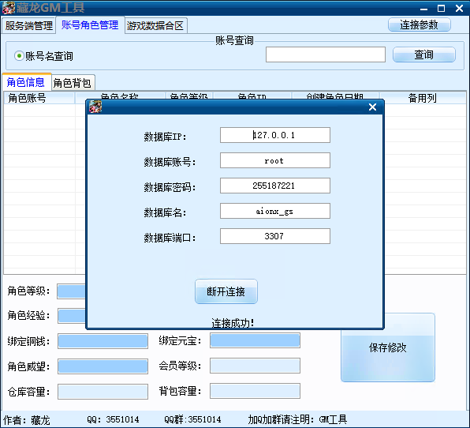Go to the 游戏数据合区 tab
Screen dimensions: 470x428
coord(155,25)
